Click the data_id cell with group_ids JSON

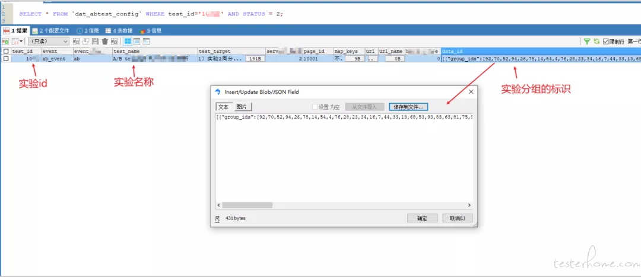pyautogui.click(x=541, y=59)
